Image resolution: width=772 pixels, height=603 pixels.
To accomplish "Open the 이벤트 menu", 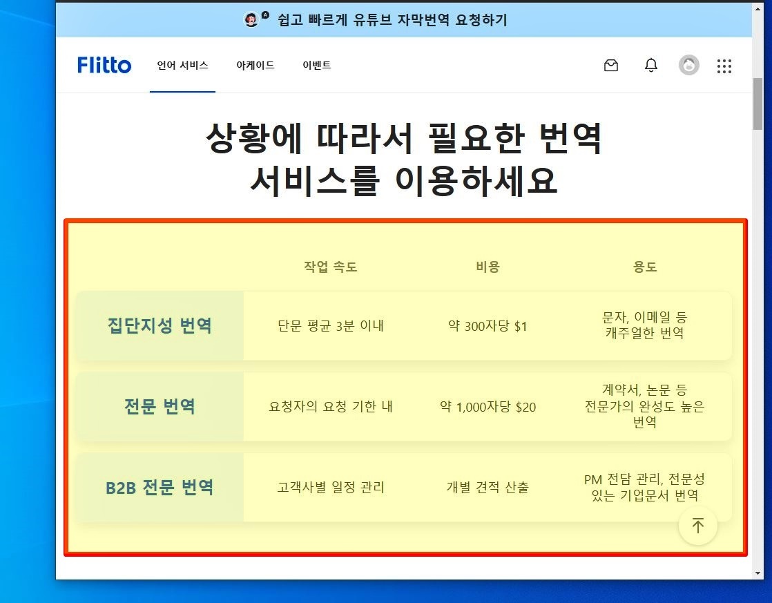I will (316, 65).
